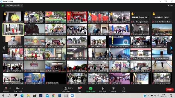The width and height of the screenshot is (175, 98).
Task: Open Google Chrome from the taskbar
Action: [x=53, y=96]
